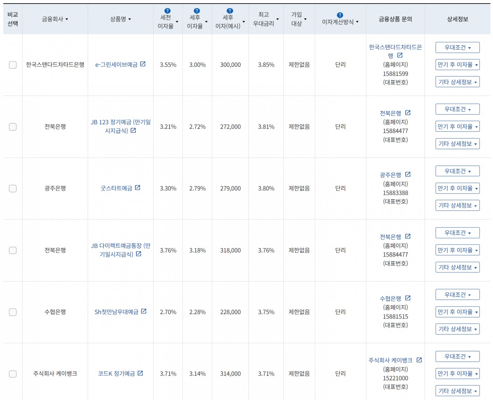Open the JB 123 정기예금 product link
Screen dimensions: 493x400
point(121,126)
